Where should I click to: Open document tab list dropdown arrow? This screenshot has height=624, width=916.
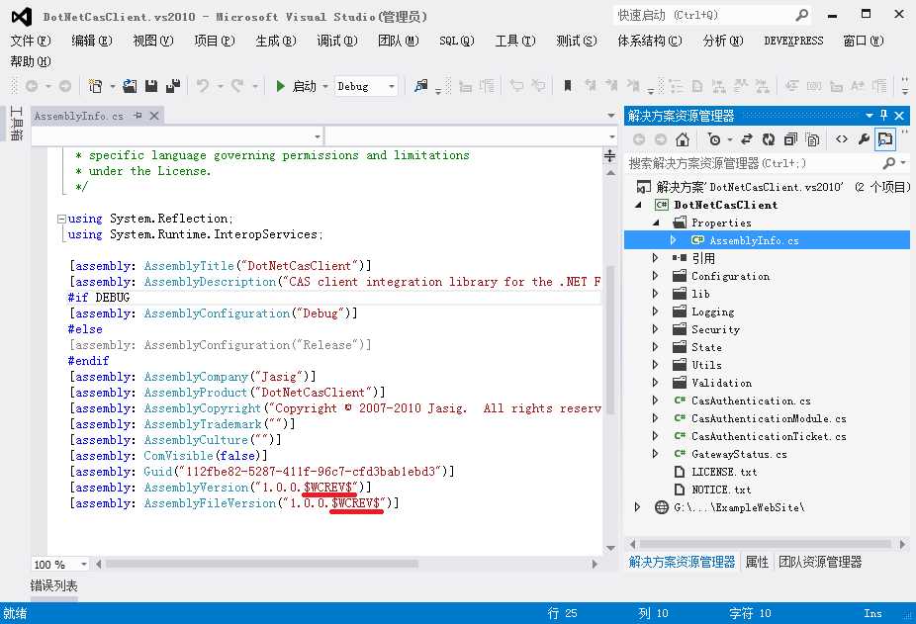click(611, 116)
